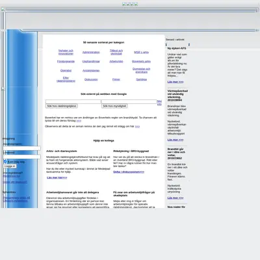Open the Filmer category link
The width and height of the screenshot is (260, 260).
pos(116,79)
